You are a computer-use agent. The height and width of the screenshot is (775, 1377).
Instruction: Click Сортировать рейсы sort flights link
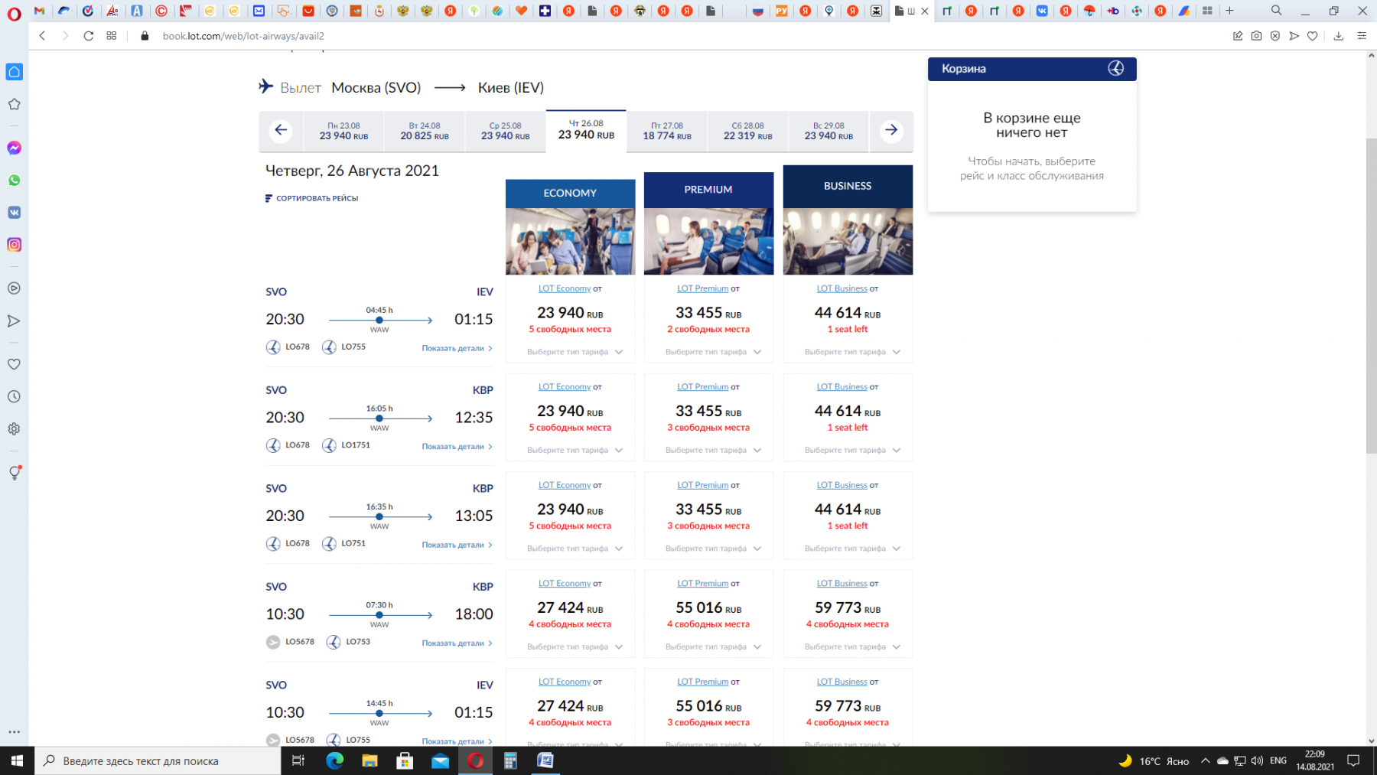point(317,198)
